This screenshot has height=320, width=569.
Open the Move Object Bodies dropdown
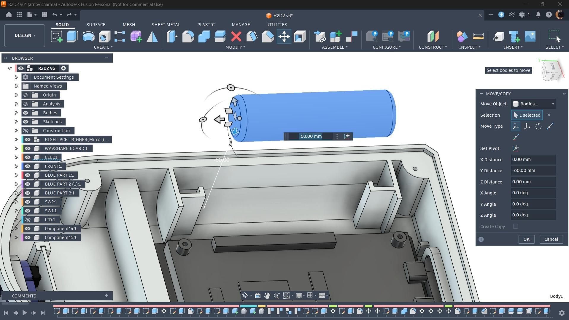[x=533, y=104]
